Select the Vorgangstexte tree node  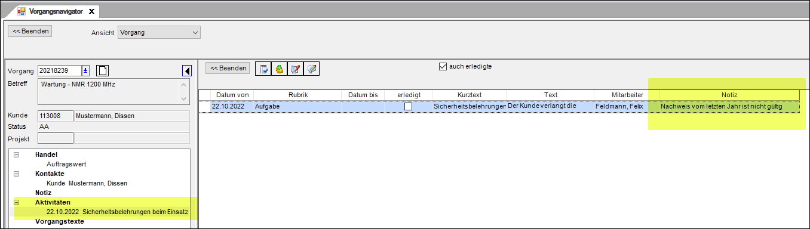click(60, 221)
